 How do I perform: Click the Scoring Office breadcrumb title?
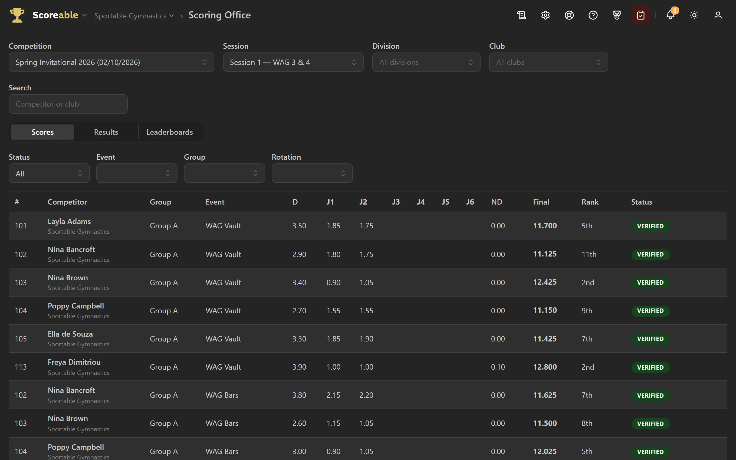click(219, 15)
